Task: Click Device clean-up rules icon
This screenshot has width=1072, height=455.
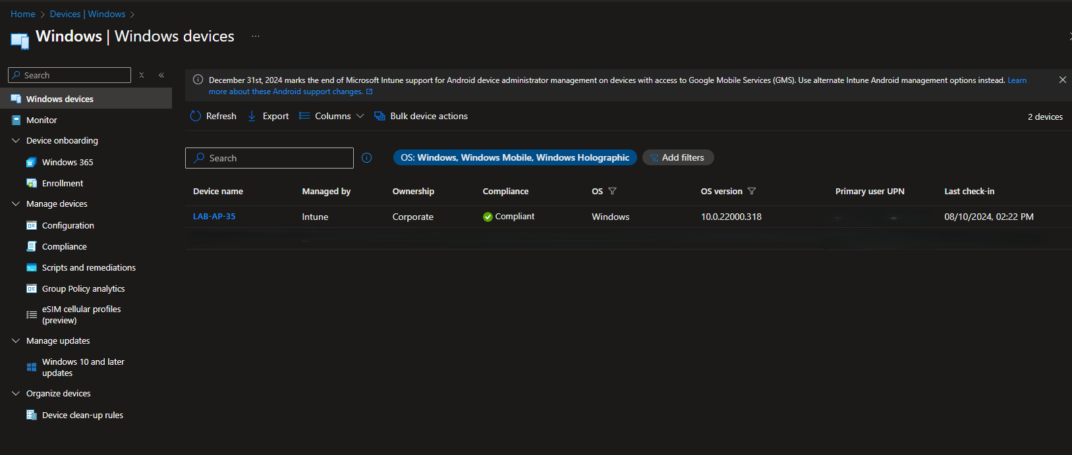Action: [31, 415]
